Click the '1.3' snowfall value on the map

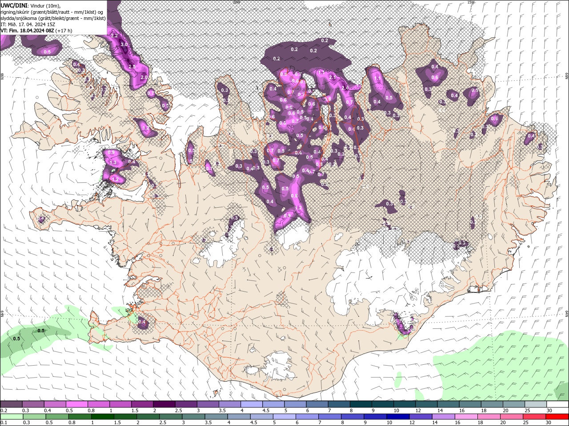coord(113,163)
